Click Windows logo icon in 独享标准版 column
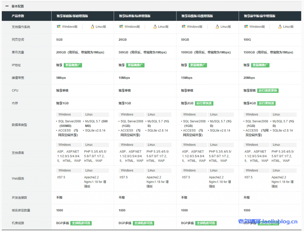Screen dimensions: 304x231 tap(121, 26)
